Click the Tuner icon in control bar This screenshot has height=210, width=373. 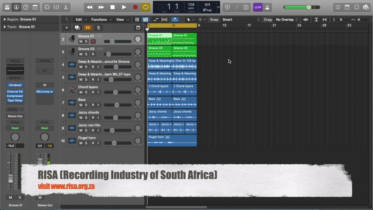237,7
